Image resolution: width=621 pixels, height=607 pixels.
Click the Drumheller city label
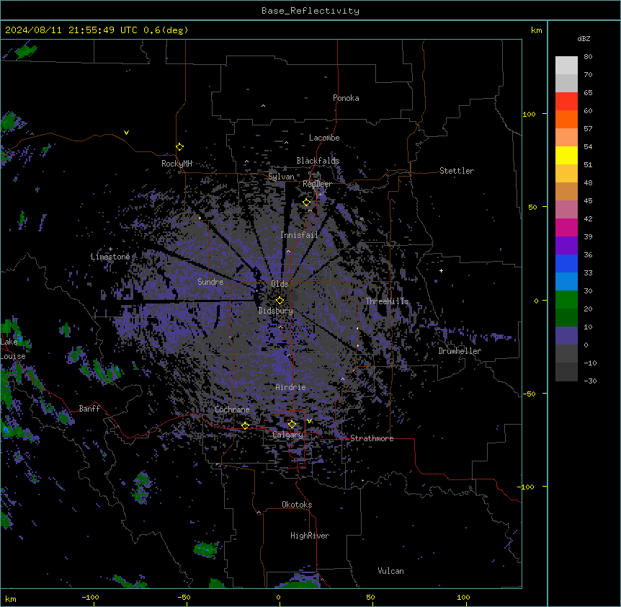(x=460, y=351)
